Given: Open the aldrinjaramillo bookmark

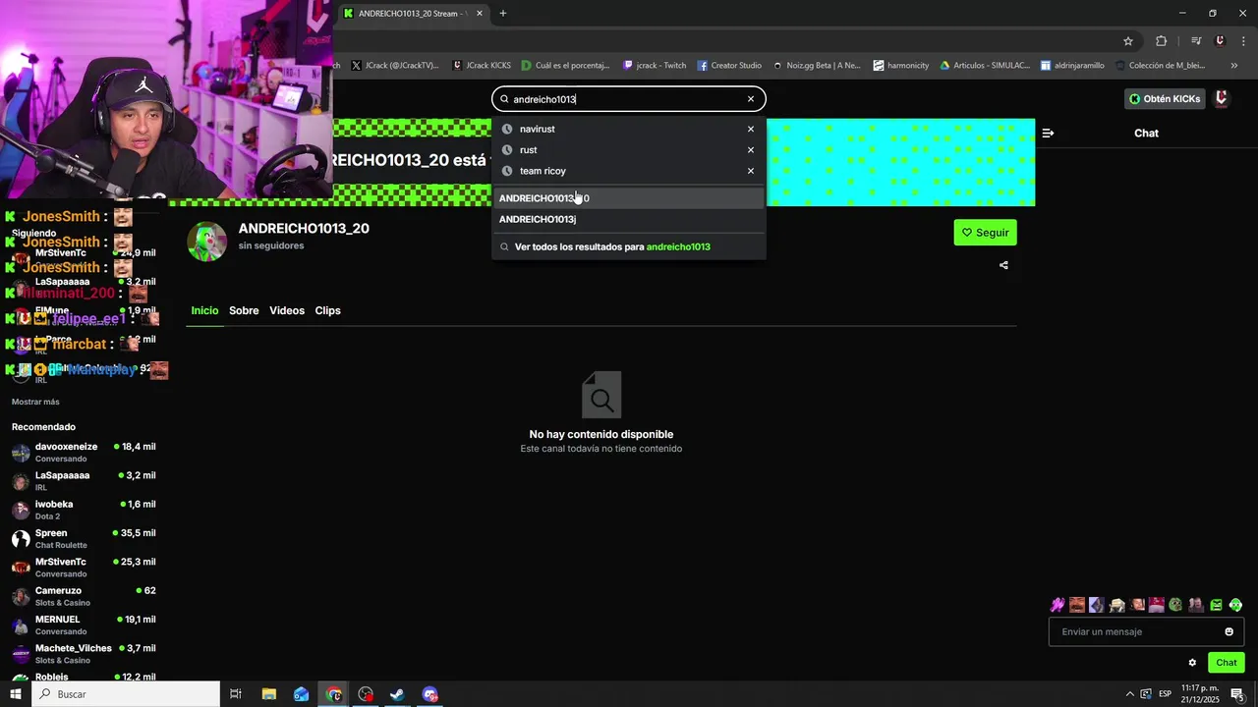Looking at the screenshot, I should [x=1072, y=66].
